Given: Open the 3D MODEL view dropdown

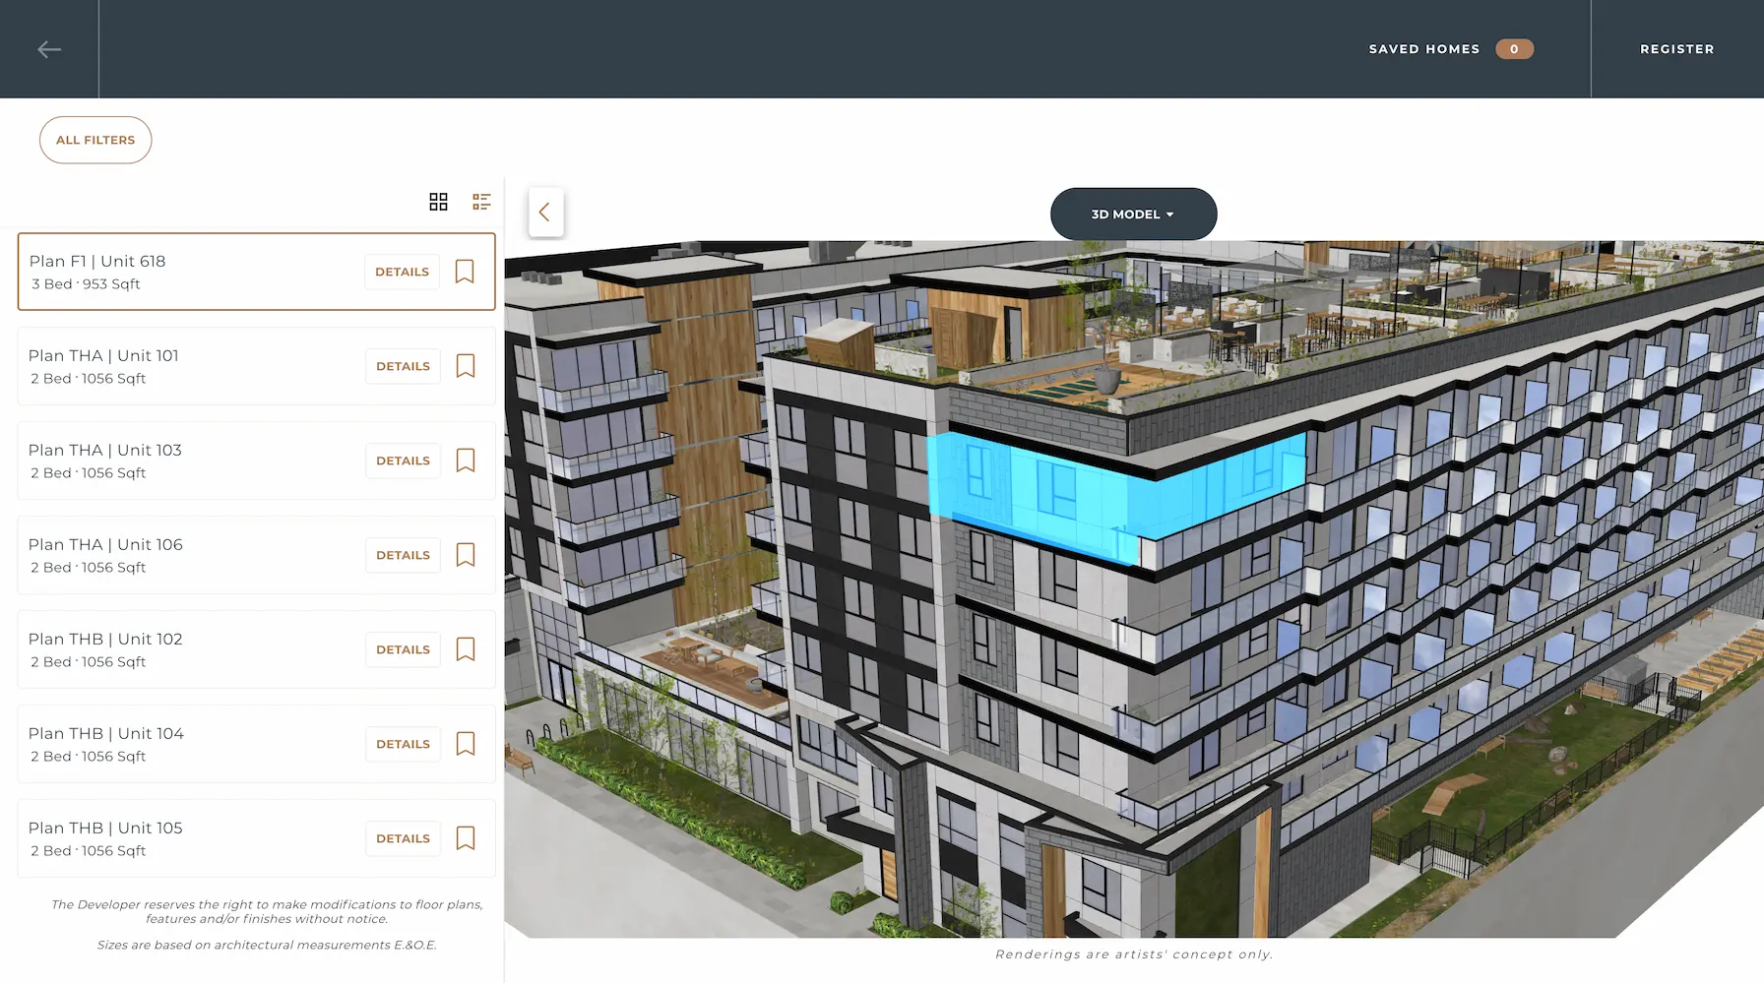Looking at the screenshot, I should click(1133, 214).
